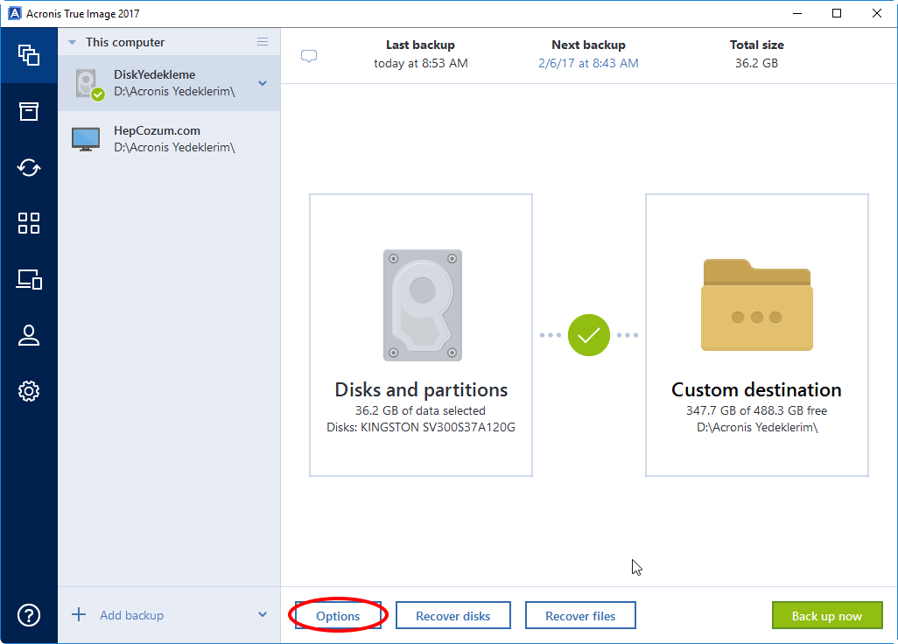Click the destination path under Custom destination
Viewport: 898px width, 644px height.
(757, 428)
